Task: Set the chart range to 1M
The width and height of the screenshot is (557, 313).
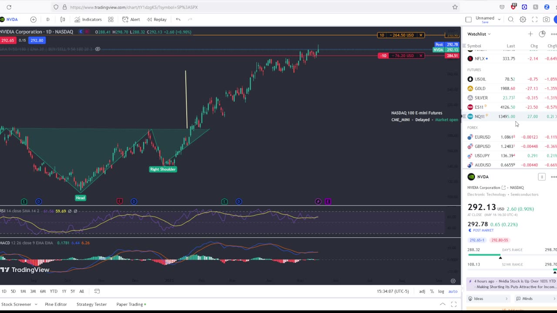Action: 23,291
